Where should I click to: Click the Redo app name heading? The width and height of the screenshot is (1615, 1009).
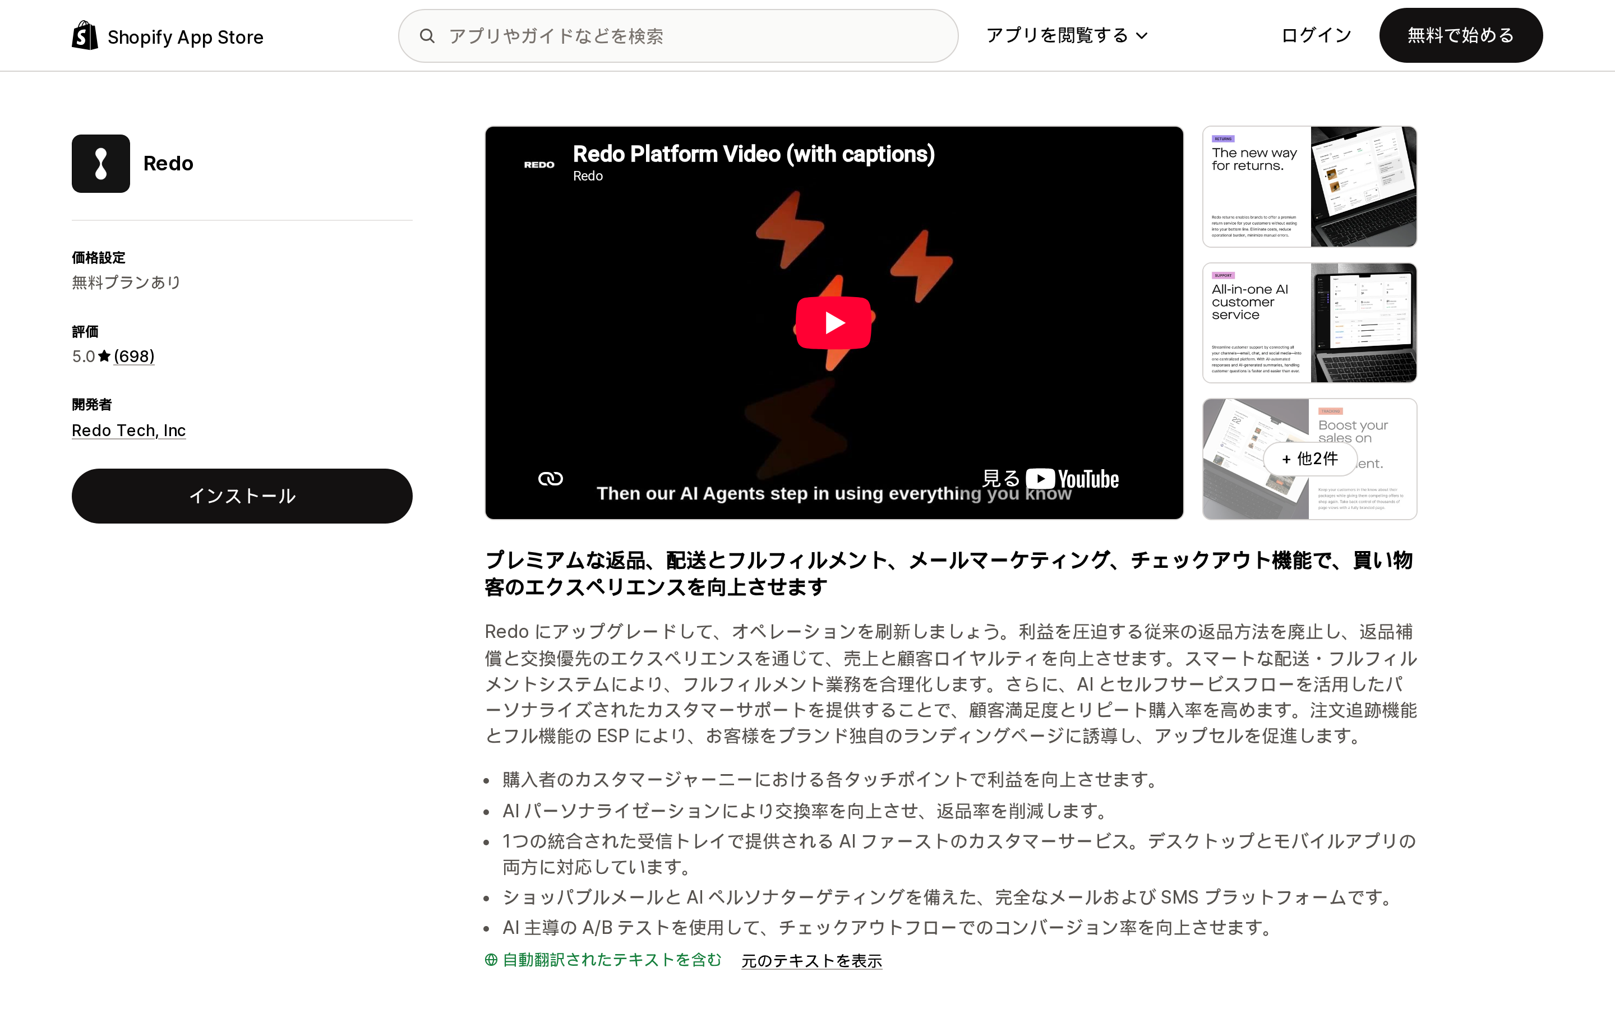coord(168,164)
